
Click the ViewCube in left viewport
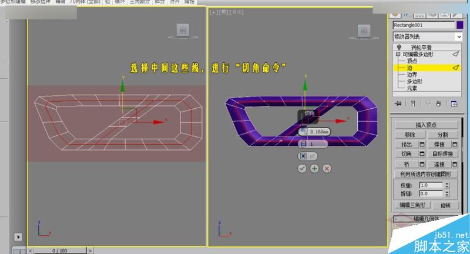click(183, 31)
